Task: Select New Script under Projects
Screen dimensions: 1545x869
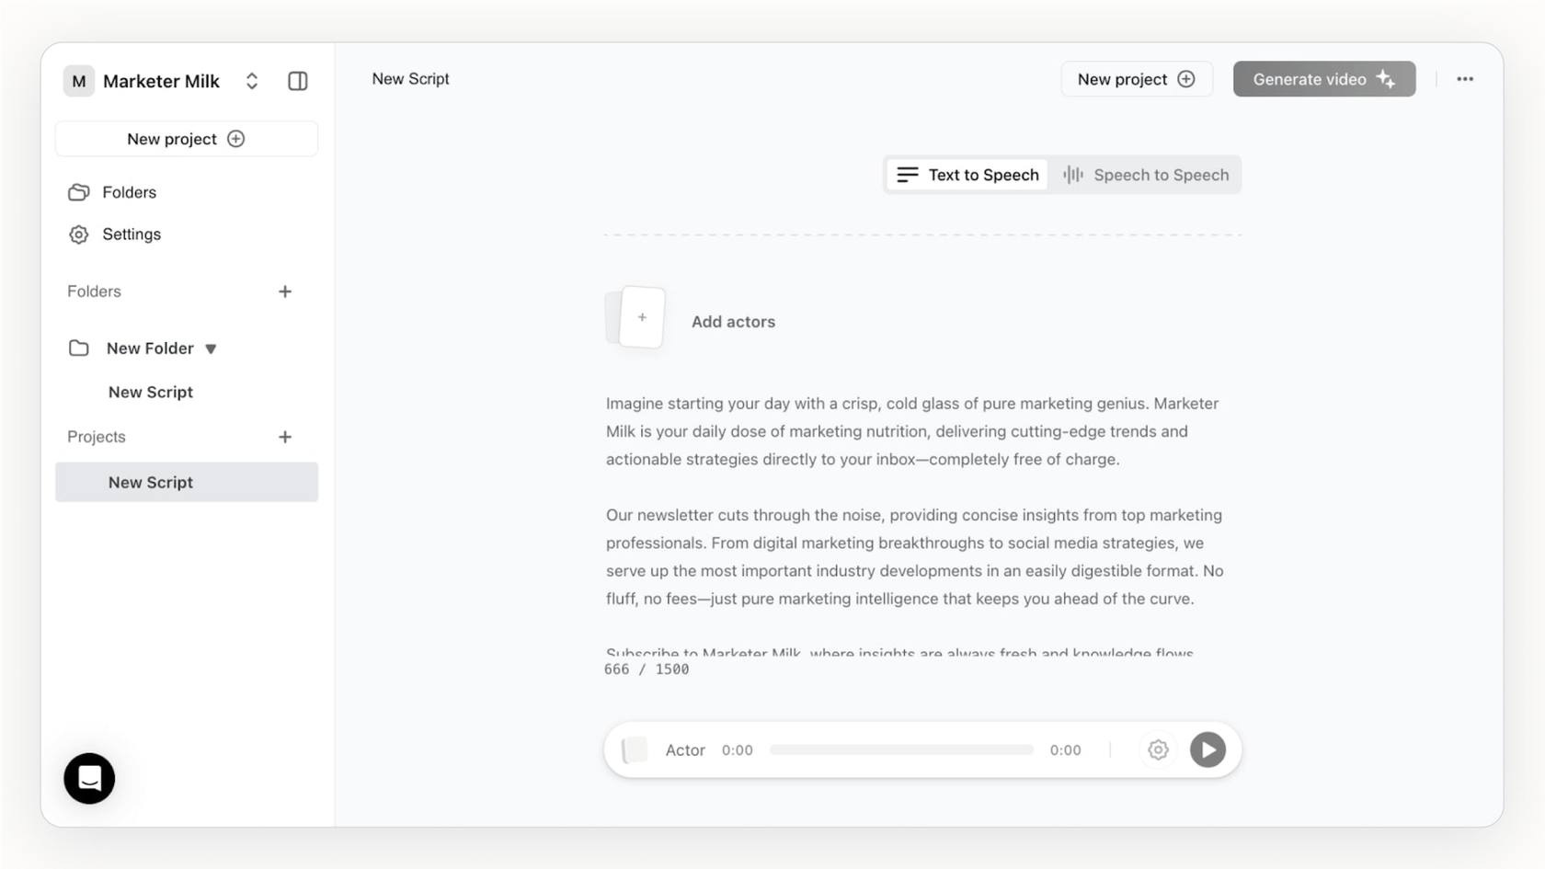Action: 151,482
